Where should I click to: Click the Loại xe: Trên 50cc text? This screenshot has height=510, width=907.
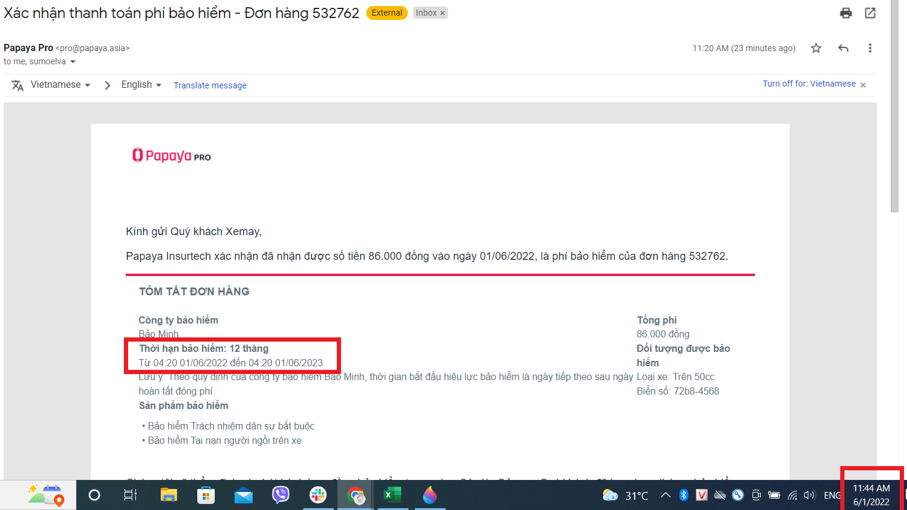[675, 376]
